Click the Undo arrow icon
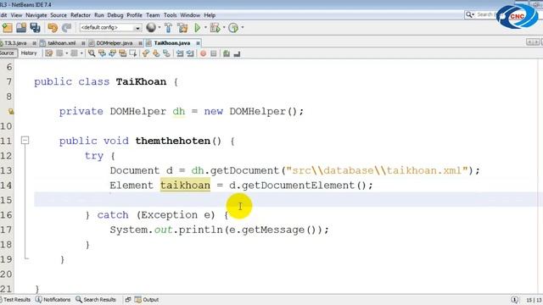Screen dimensions: 543x305 [x=53, y=28]
